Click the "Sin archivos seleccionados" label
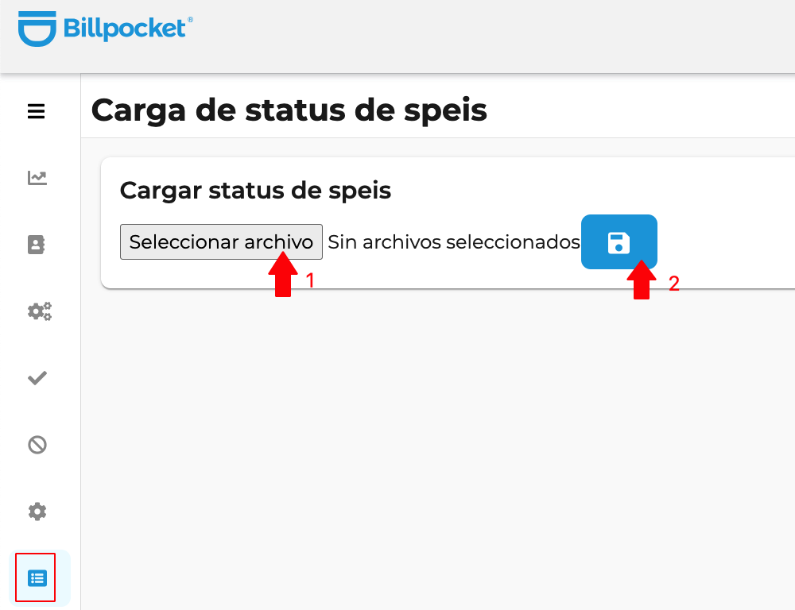795x610 pixels. pos(453,241)
